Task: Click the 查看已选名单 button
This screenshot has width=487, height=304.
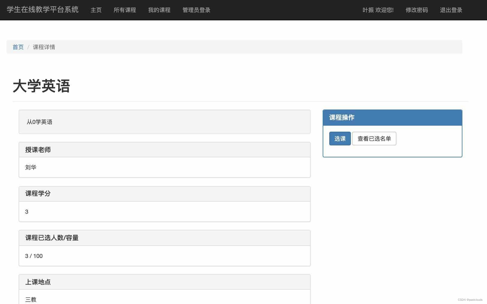Action: click(374, 139)
